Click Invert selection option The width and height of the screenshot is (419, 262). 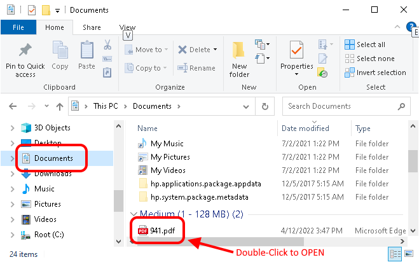click(x=374, y=72)
